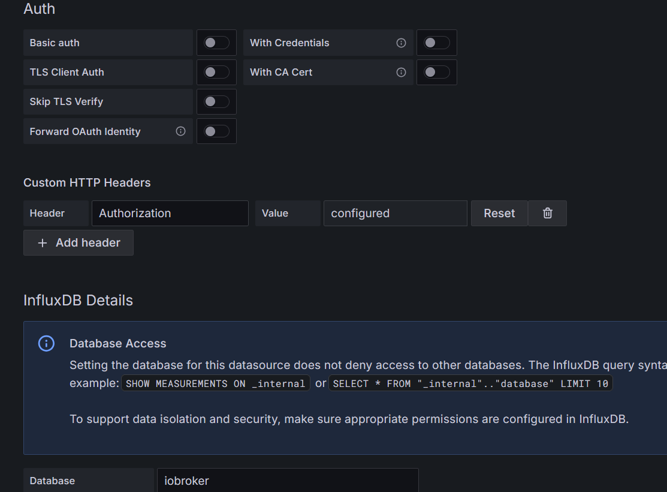This screenshot has width=667, height=492.
Task: Click the SHOW MEASUREMENTS ON _internal code snippet
Action: click(x=216, y=383)
